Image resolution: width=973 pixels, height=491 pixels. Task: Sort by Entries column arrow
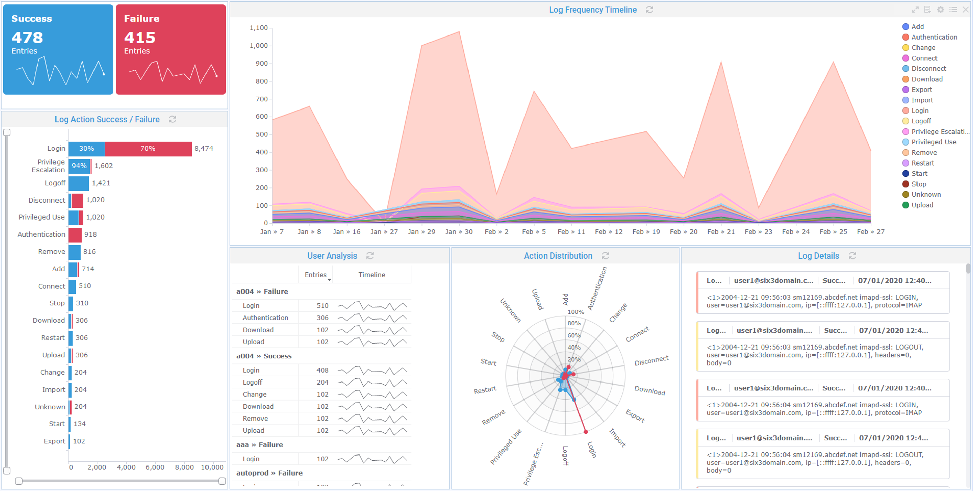[x=329, y=279]
